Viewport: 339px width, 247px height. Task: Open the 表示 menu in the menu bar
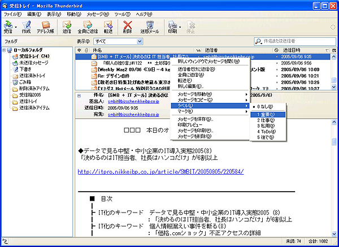point(54,14)
